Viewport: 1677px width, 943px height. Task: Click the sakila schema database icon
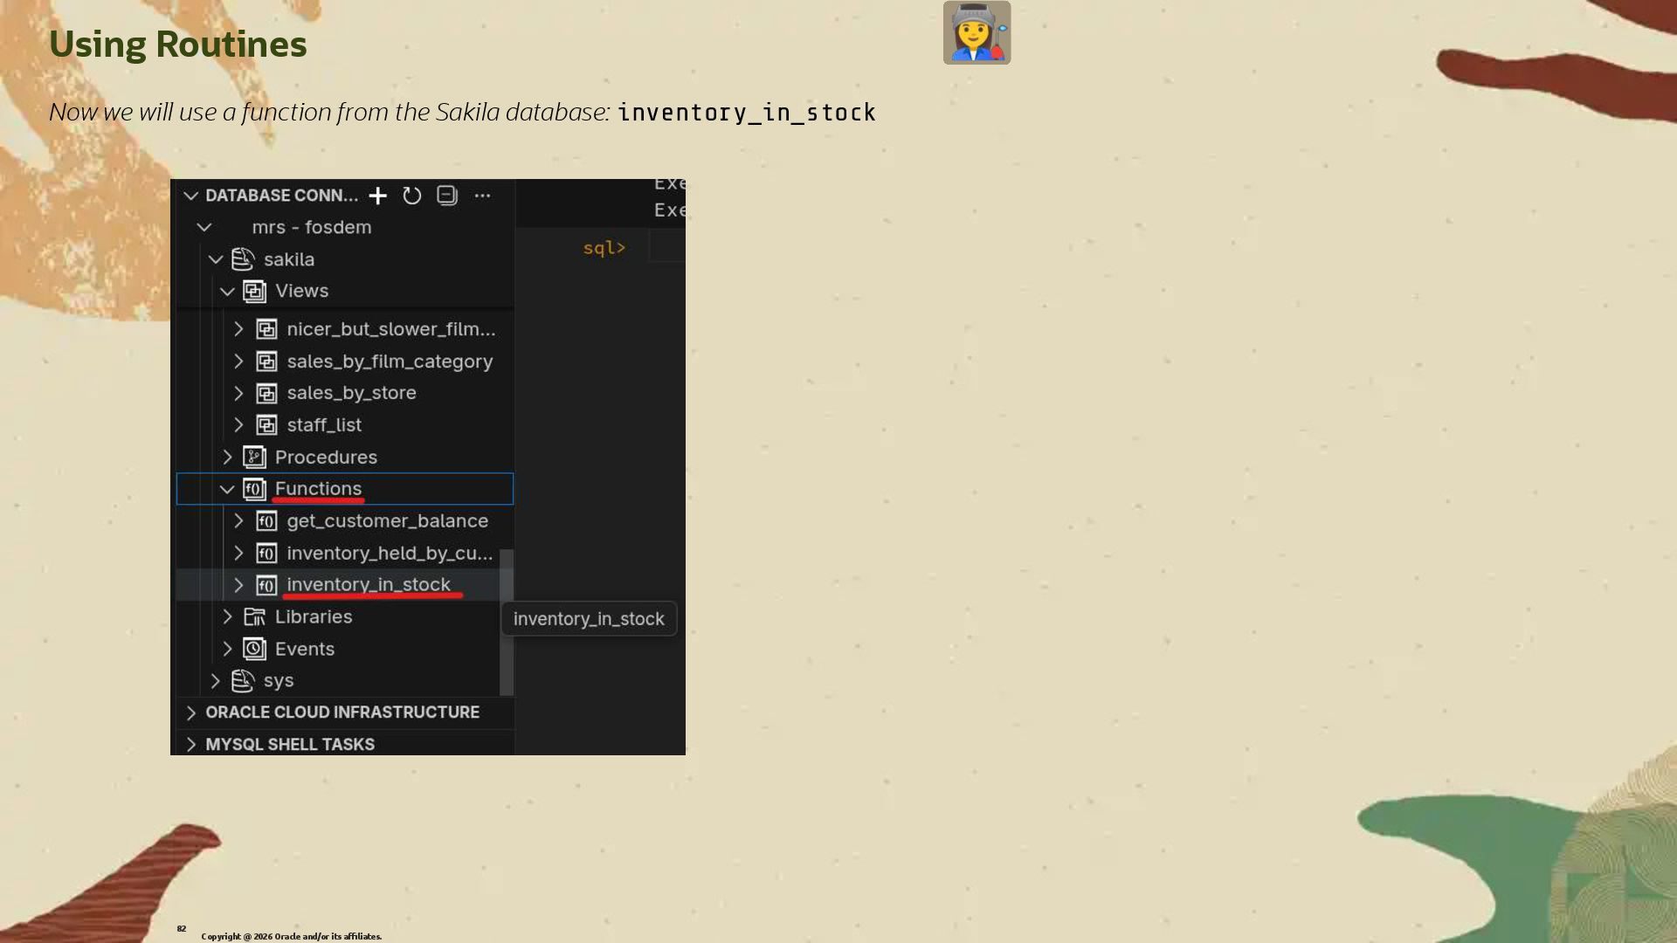pyautogui.click(x=243, y=259)
